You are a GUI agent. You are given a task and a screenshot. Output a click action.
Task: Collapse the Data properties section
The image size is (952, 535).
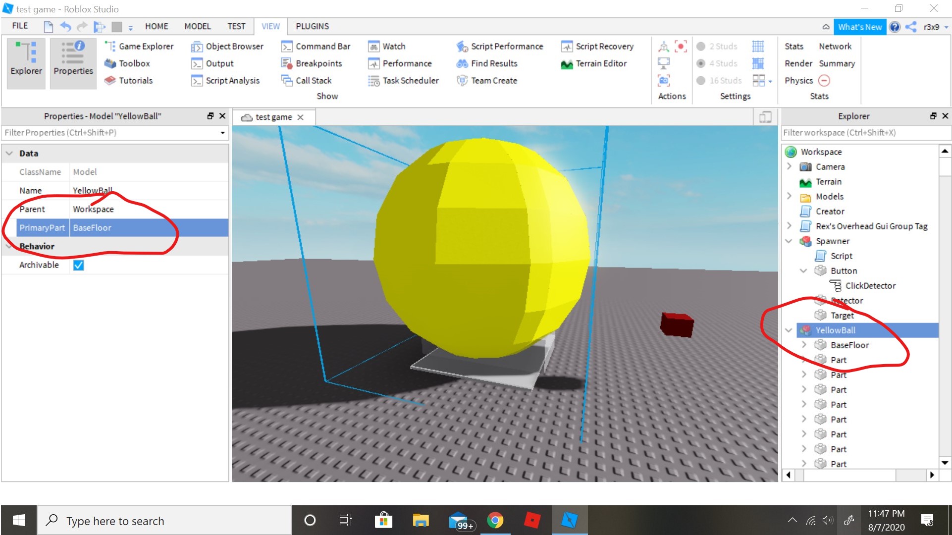tap(9, 153)
